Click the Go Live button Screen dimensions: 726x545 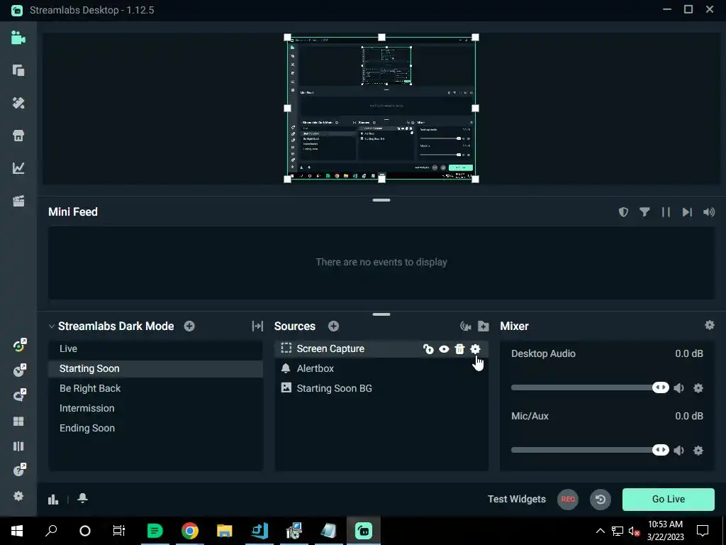pos(669,499)
